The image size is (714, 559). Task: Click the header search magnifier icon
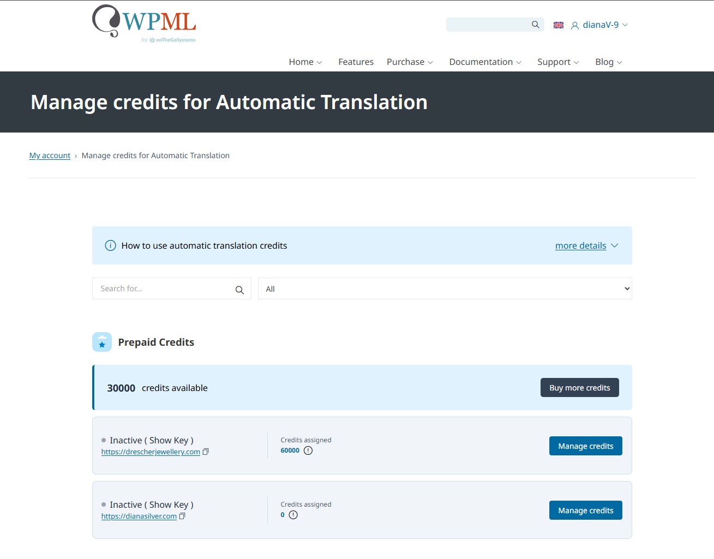(x=536, y=25)
